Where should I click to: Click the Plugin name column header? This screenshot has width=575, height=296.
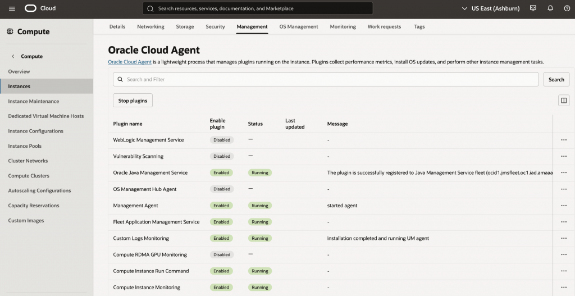pos(127,124)
